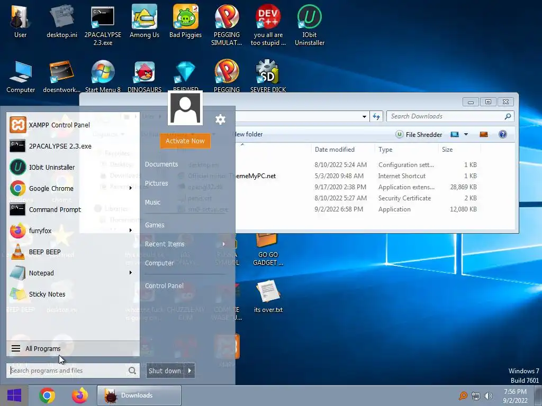Click the orange magnifier tray icon
Viewport: 542px width, 406px height.
pyautogui.click(x=463, y=395)
